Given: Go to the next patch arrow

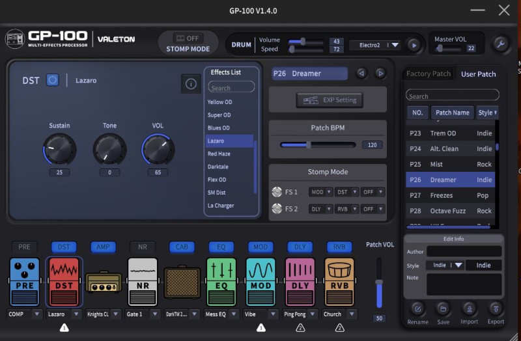Looking at the screenshot, I should (380, 74).
